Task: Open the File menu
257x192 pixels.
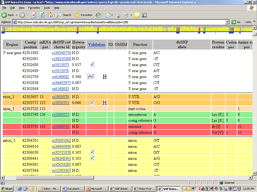Action: 4,8
